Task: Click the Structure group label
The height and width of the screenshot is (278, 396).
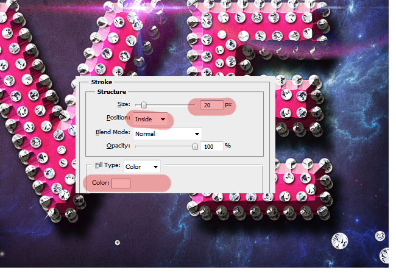Action: [x=111, y=91]
